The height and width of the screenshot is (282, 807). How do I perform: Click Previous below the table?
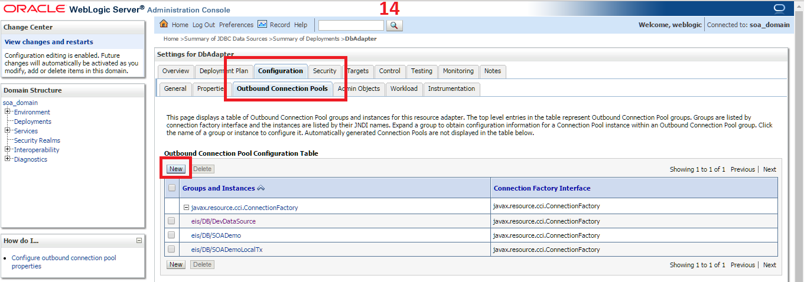[x=743, y=265]
